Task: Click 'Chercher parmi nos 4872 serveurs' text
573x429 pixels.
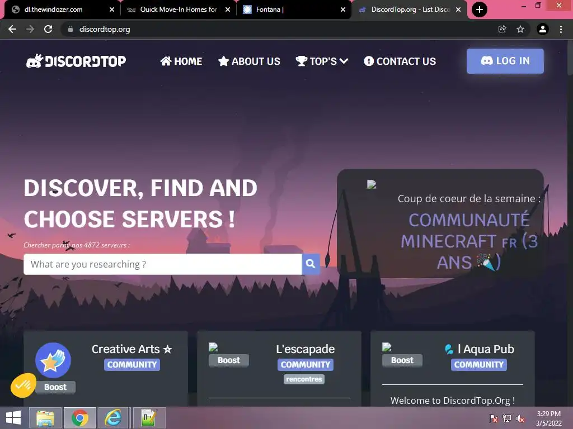Action: (77, 245)
